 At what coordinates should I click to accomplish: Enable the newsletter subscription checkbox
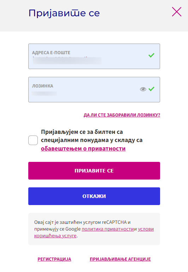(33, 140)
